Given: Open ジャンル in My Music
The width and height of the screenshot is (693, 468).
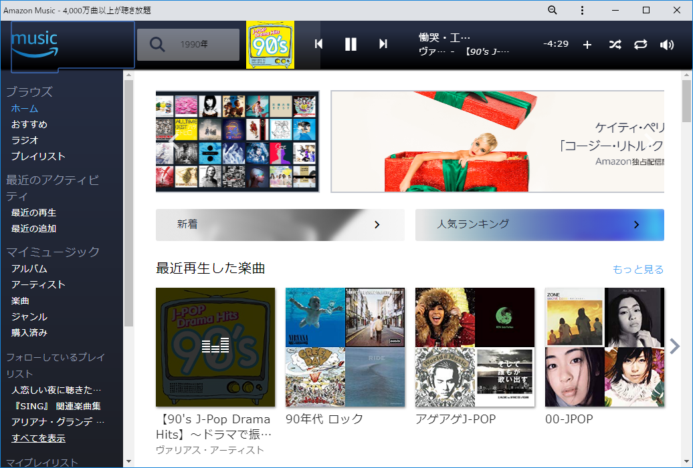Looking at the screenshot, I should (x=29, y=316).
